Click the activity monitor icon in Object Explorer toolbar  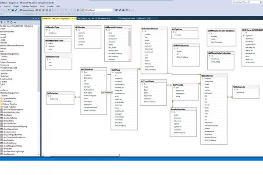15,22
